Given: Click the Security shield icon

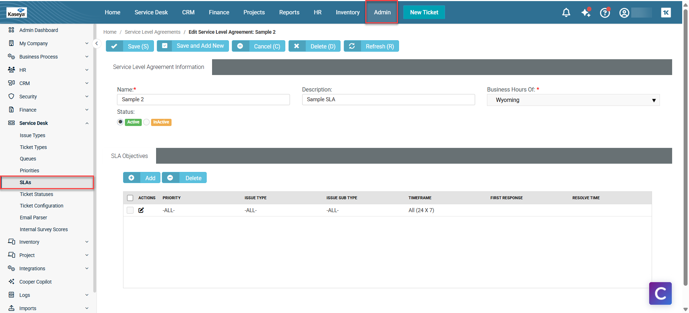Looking at the screenshot, I should click(11, 96).
